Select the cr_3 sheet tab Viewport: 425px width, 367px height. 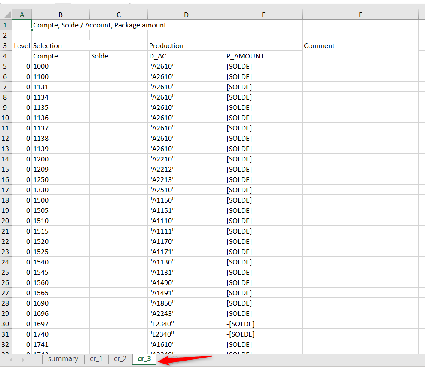[x=144, y=359]
